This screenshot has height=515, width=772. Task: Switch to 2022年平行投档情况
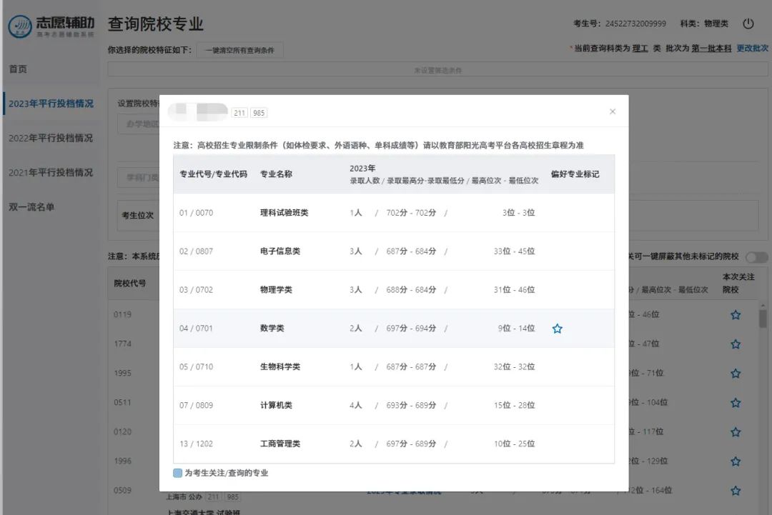[51, 138]
